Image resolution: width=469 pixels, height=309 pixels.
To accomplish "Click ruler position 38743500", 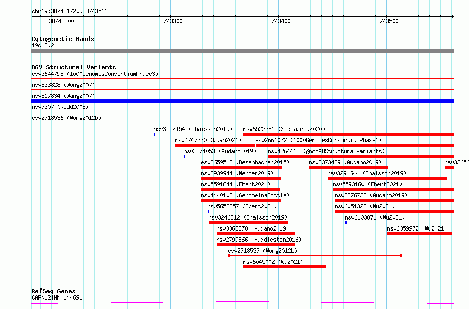I will point(386,21).
